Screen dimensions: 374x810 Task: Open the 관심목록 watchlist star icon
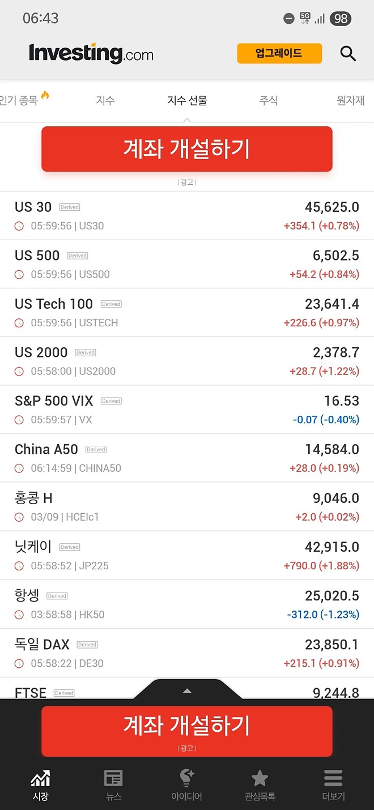pos(260,785)
